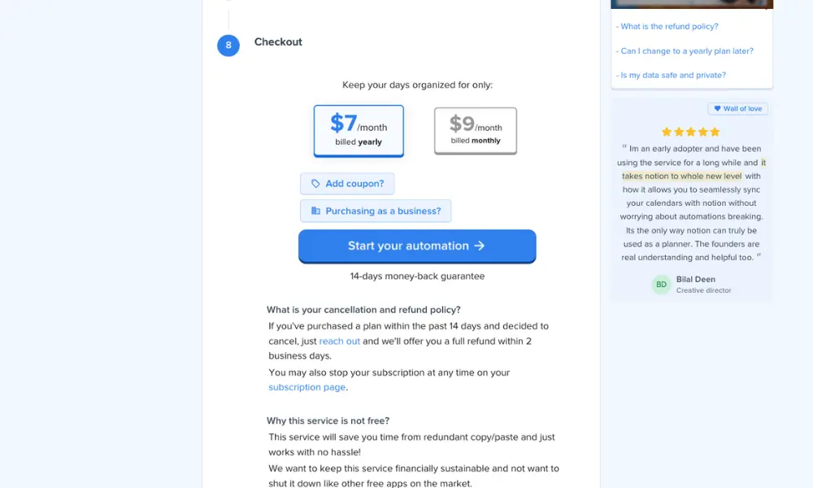Click the Checkout step heading
813x488 pixels.
(x=278, y=42)
